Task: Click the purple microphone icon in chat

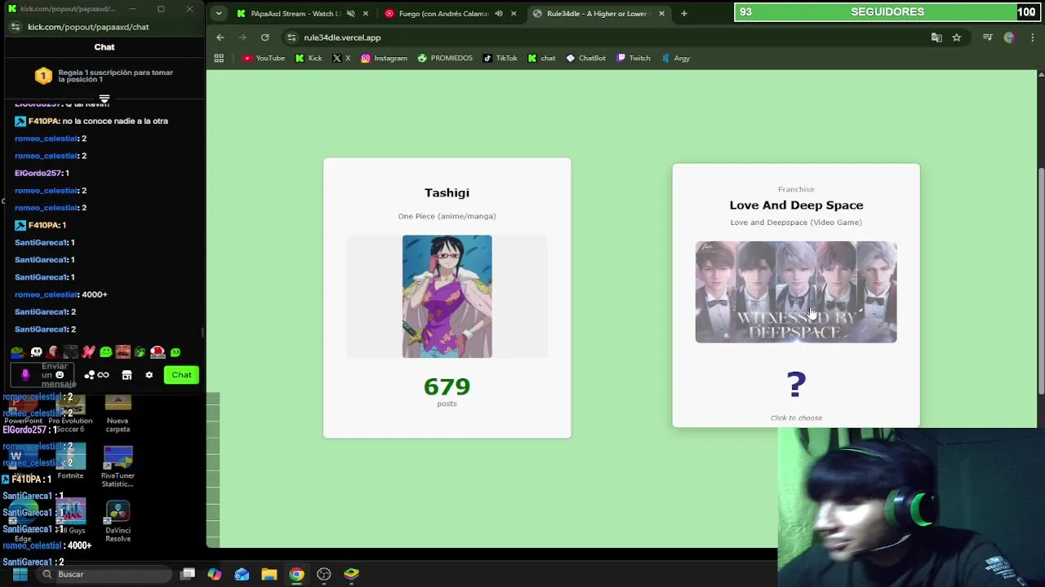Action: coord(25,375)
